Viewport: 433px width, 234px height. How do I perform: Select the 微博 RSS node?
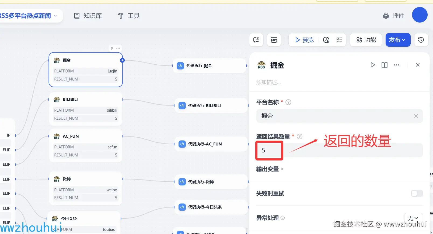(x=86, y=188)
